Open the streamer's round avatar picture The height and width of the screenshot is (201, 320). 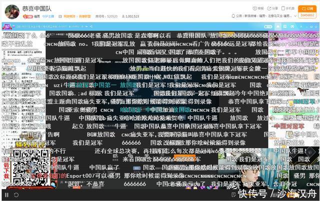click(12, 12)
